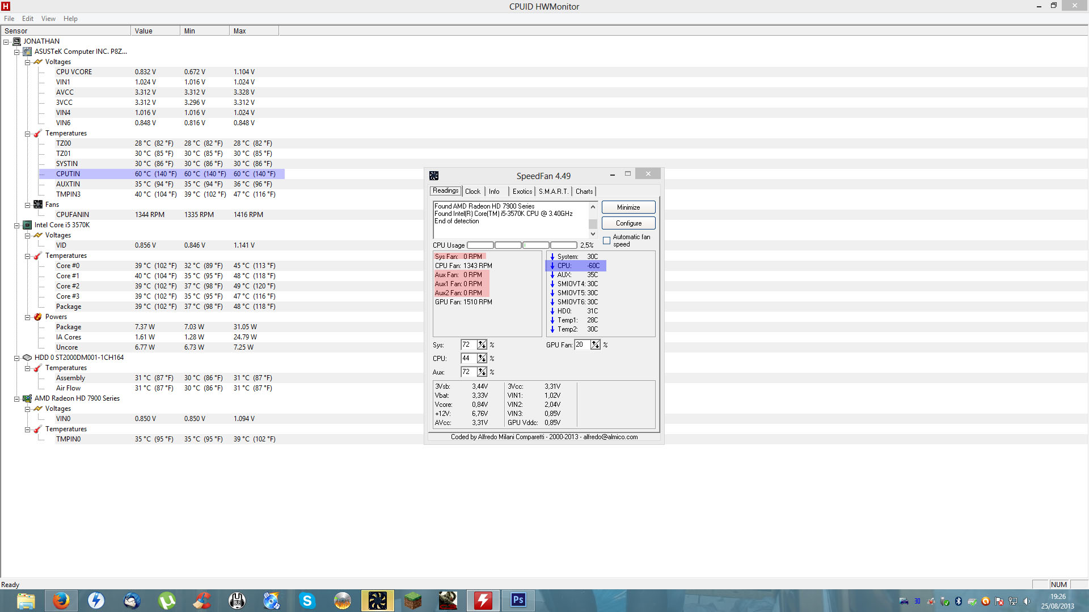Open the Minecraft block icon in taskbar
Screen dimensions: 1089x612
[412, 600]
